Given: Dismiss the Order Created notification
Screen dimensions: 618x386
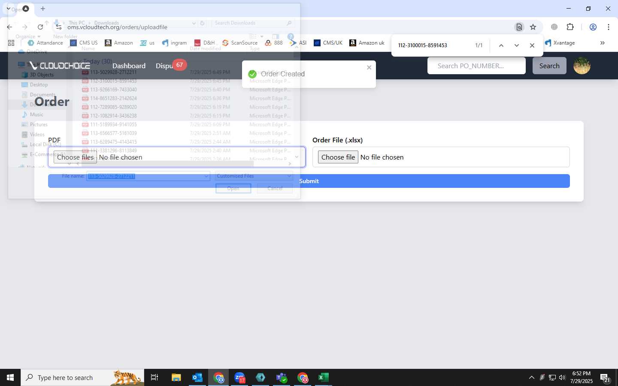Looking at the screenshot, I should point(369,67).
